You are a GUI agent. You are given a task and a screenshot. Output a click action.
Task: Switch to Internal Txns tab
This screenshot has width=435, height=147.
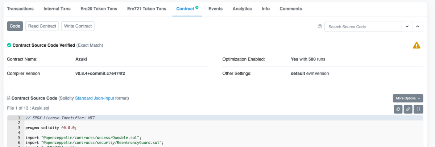57,9
